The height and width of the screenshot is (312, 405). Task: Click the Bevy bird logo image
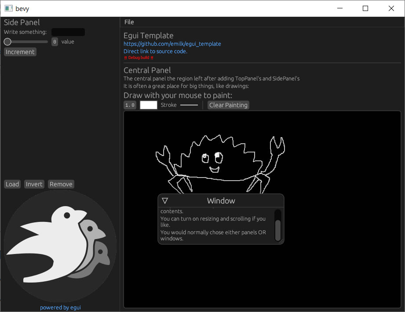[60, 246]
